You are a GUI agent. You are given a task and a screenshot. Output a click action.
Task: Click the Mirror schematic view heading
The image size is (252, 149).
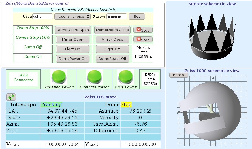212,4
